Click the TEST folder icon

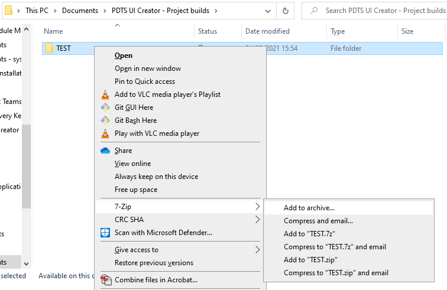[x=49, y=48]
